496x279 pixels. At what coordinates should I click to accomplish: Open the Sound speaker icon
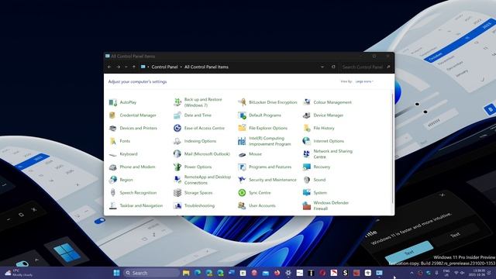point(307,180)
